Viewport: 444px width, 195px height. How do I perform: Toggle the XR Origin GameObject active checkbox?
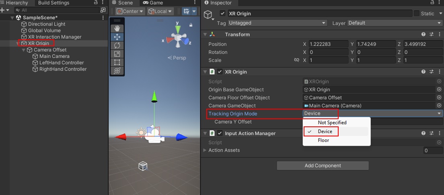[223, 14]
